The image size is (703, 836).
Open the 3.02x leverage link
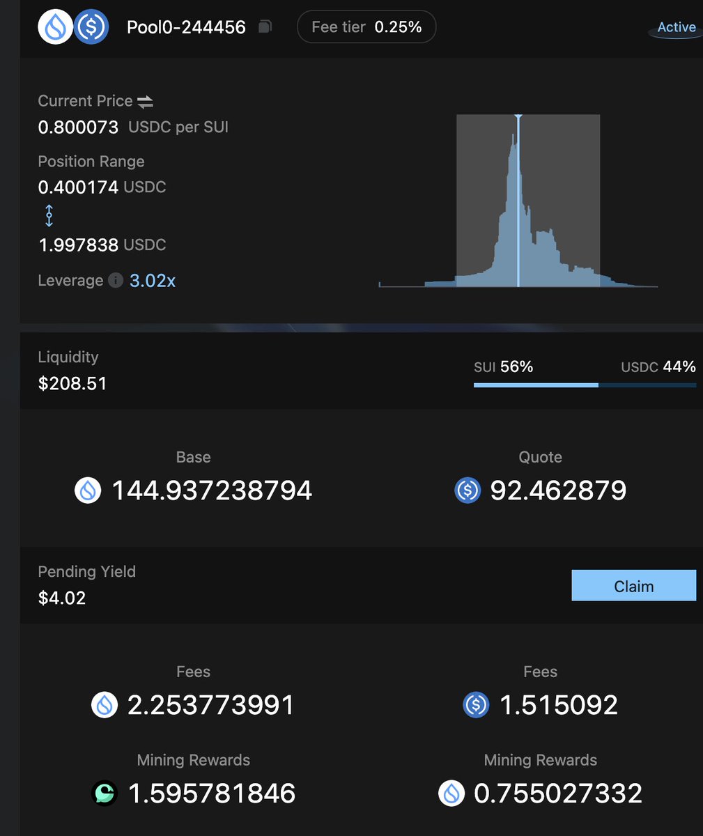[152, 280]
